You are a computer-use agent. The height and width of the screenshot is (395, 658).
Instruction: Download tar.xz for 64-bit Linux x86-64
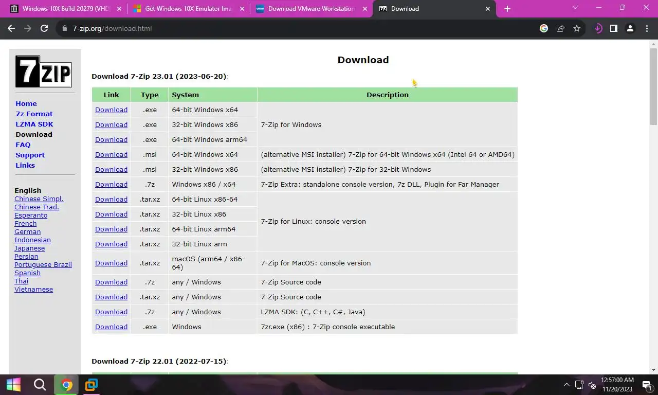coord(111,199)
